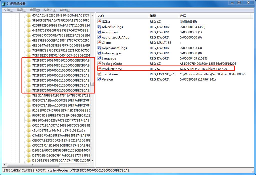Select the 99E80CA9B0328e74791254777B1F42AE key
This screenshot has height=175, width=256.
60,120
